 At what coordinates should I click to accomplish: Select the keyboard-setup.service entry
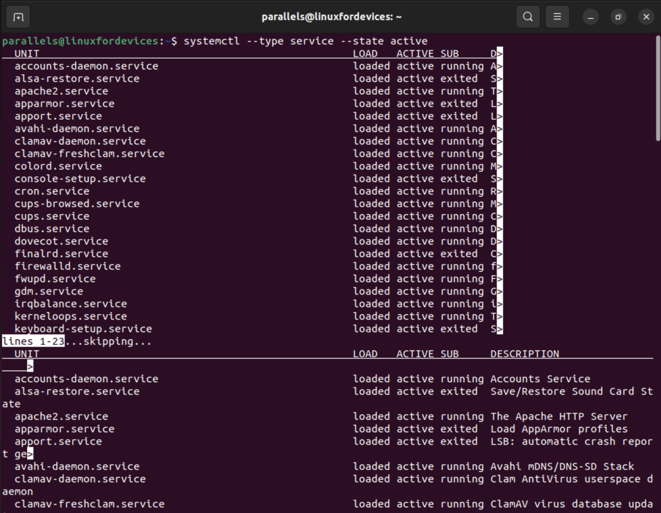83,329
